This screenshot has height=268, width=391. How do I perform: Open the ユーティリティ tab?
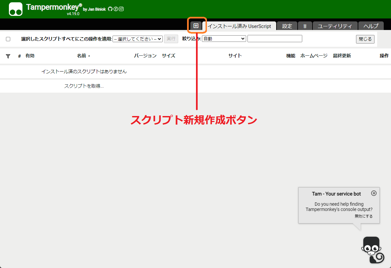(x=335, y=26)
